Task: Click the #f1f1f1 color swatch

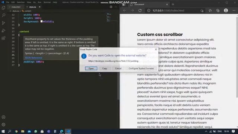Action: pyautogui.click(x=41, y=22)
